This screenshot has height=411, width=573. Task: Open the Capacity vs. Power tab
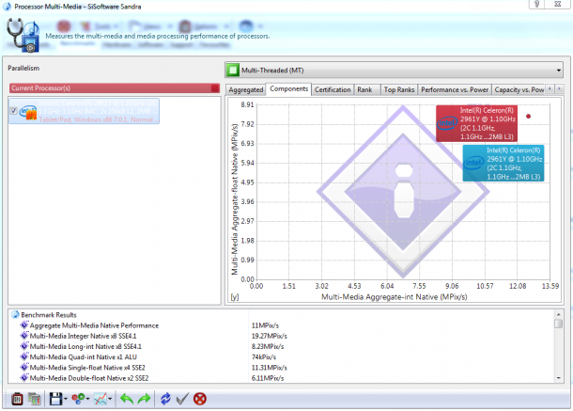519,89
